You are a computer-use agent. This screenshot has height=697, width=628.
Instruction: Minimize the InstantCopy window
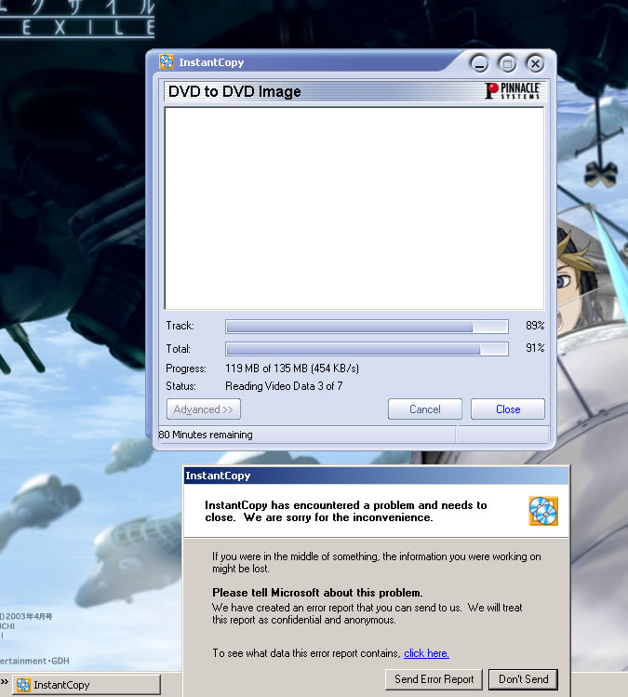click(479, 63)
